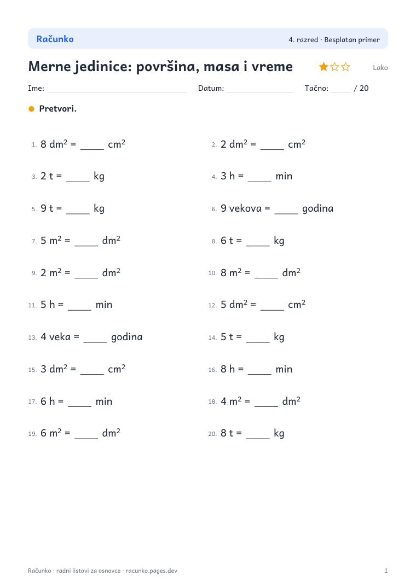The image size is (416, 588).
Task: Click the filled gold difficulty star
Action: pos(323,67)
